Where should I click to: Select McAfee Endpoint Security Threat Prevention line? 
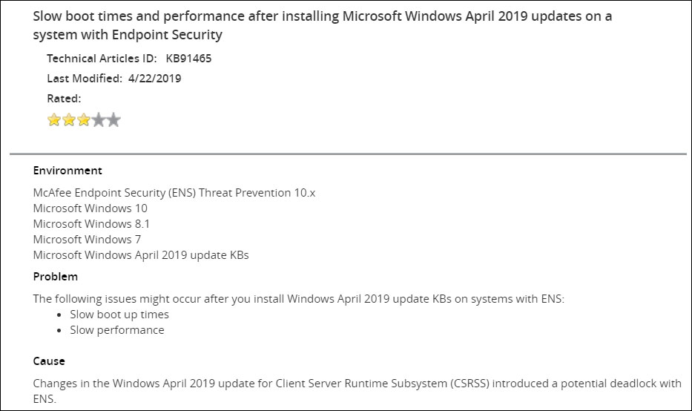(x=174, y=193)
